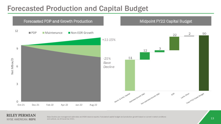Click the y-axis value 6
This screenshot has height=124, width=221.
pyautogui.click(x=17, y=66)
